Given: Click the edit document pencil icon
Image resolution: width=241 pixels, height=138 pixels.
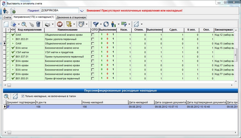Looking at the screenshot, I should point(14,24).
